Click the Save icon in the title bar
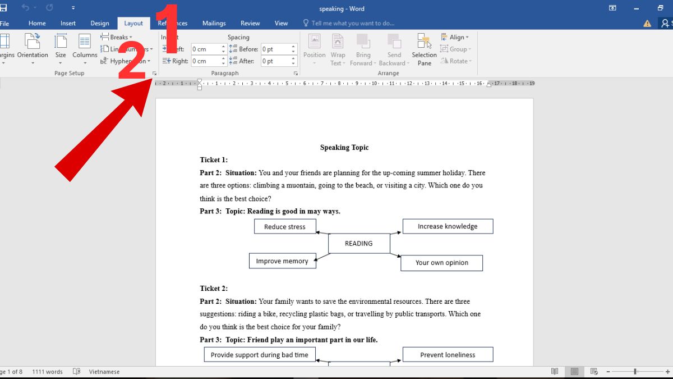Viewport: 673px width, 379px height. [3, 8]
